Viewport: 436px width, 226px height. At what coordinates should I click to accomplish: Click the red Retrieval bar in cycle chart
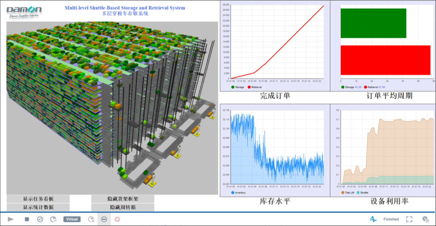pyautogui.click(x=385, y=60)
